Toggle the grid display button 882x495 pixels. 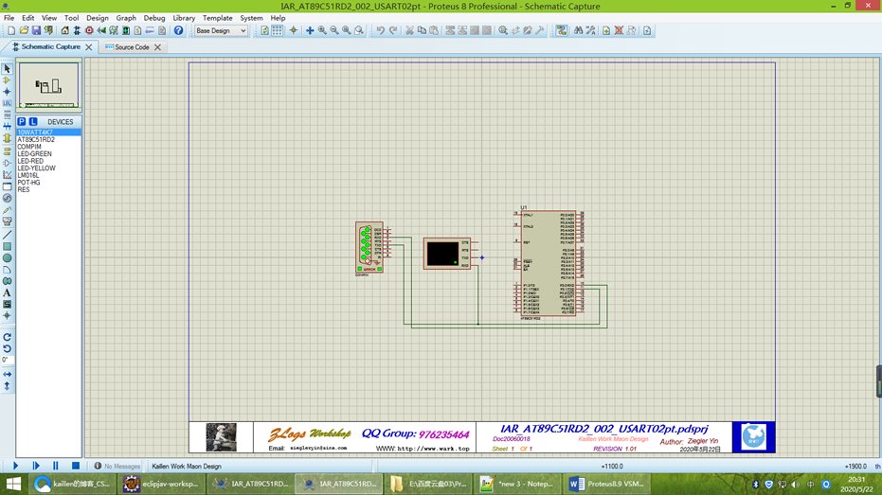(x=278, y=30)
